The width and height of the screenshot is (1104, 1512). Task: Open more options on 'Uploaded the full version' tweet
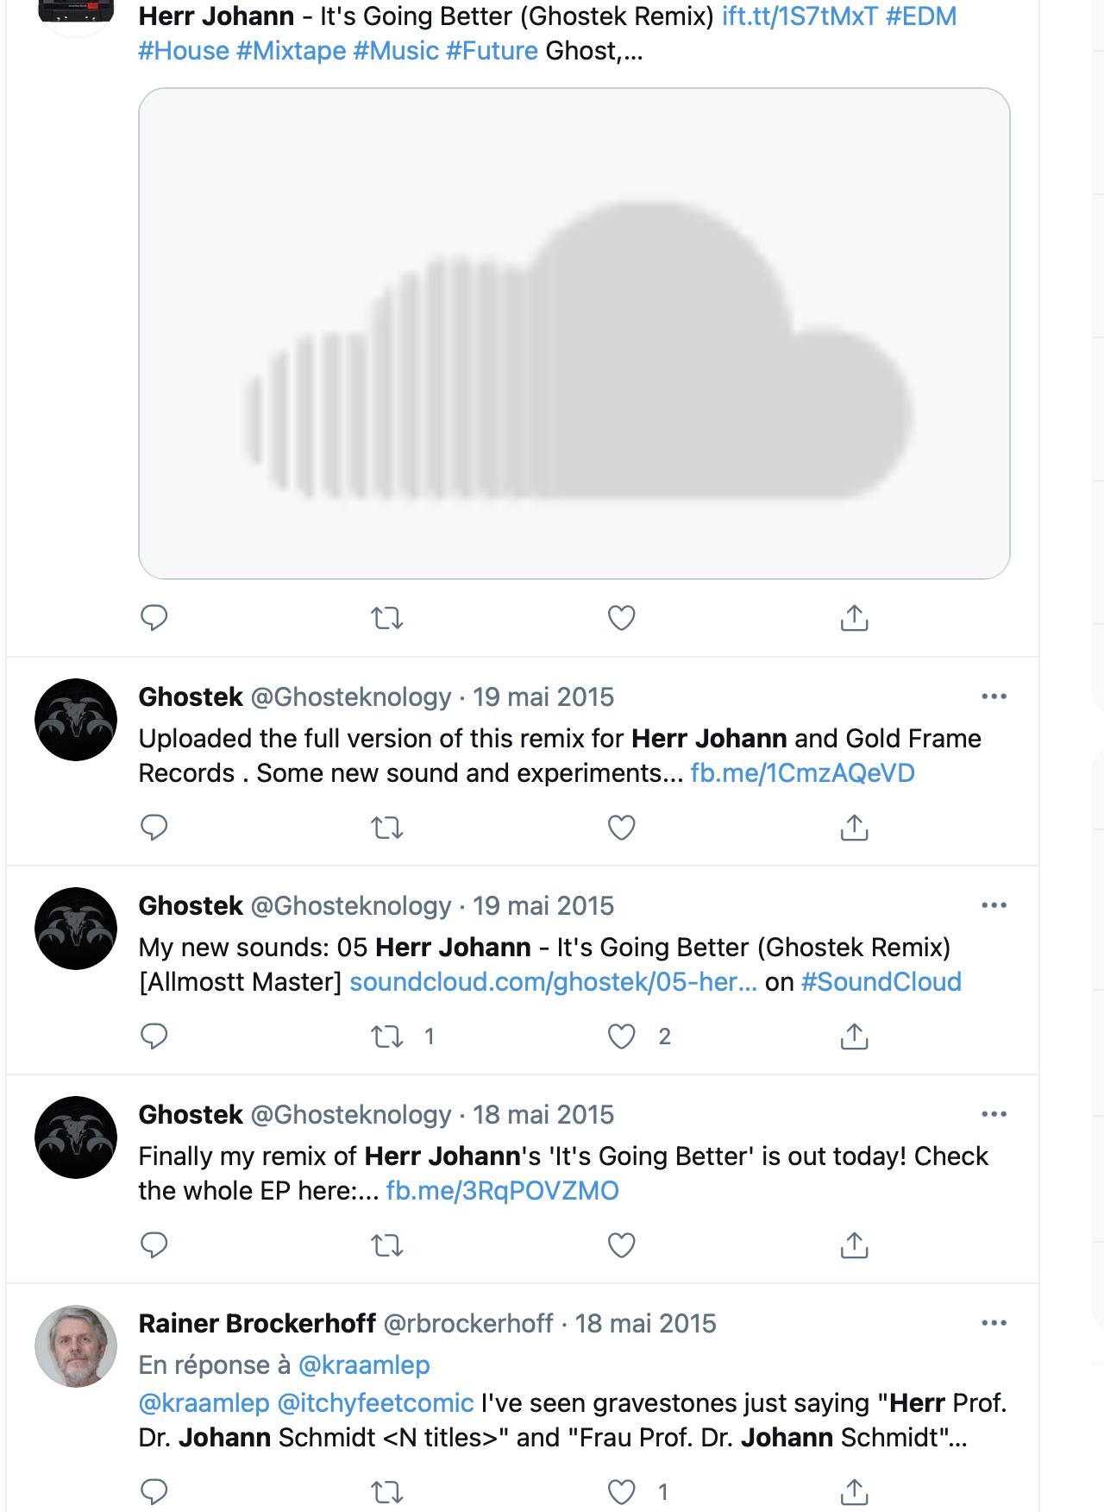click(994, 696)
